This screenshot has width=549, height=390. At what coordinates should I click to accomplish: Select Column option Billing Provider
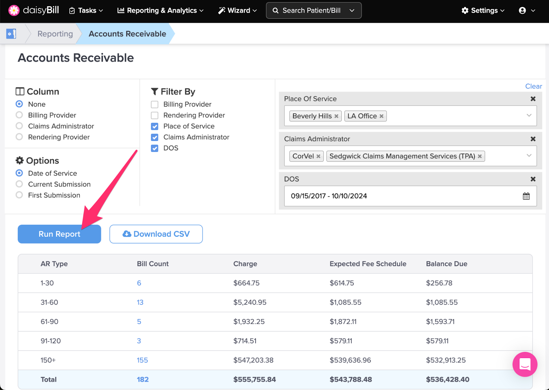point(19,115)
